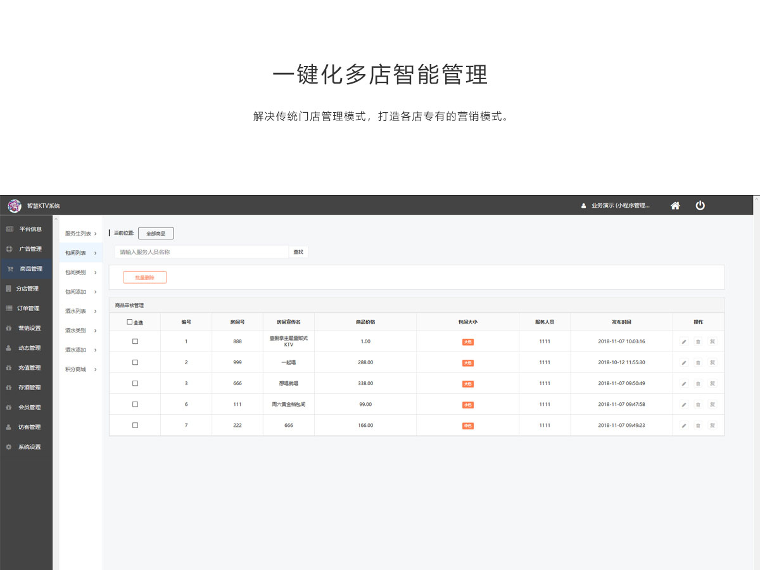This screenshot has height=570, width=760.
Task: Delete room 222 using trash icon
Action: (698, 425)
